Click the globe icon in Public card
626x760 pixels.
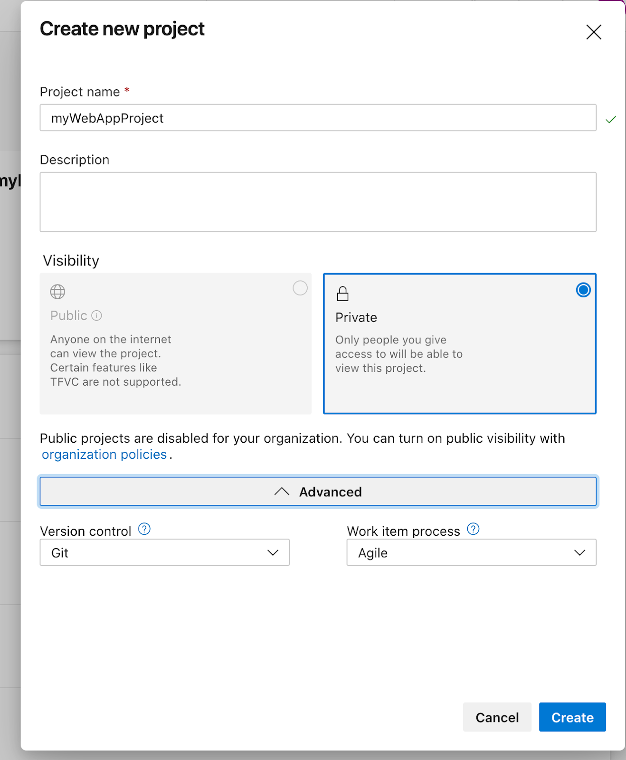coord(58,292)
